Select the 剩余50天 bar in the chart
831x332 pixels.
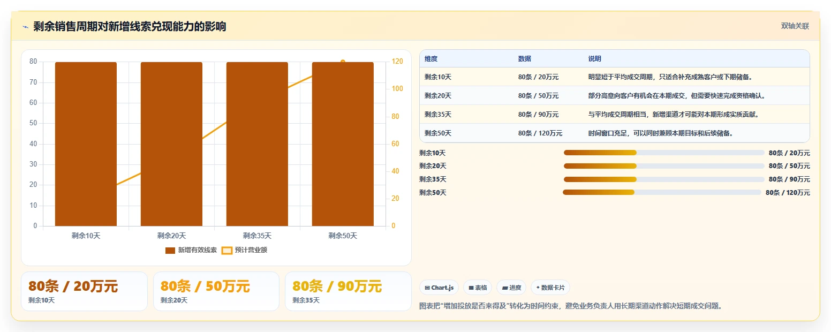click(x=343, y=144)
